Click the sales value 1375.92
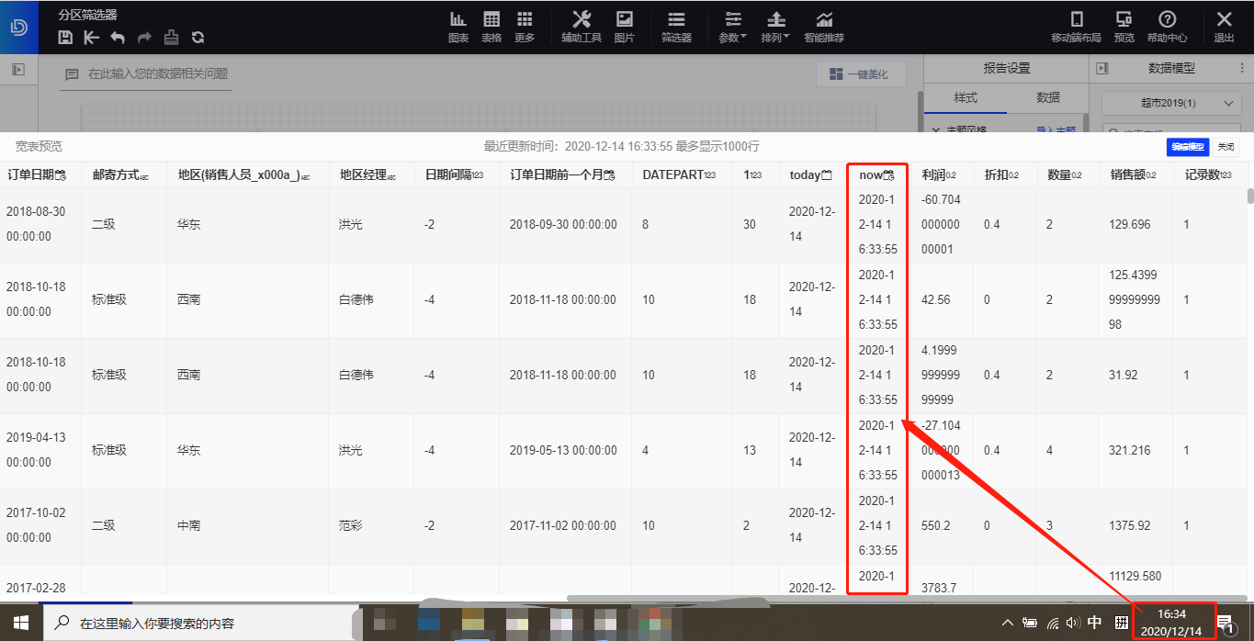Viewport: 1254px width, 641px height. [1130, 525]
